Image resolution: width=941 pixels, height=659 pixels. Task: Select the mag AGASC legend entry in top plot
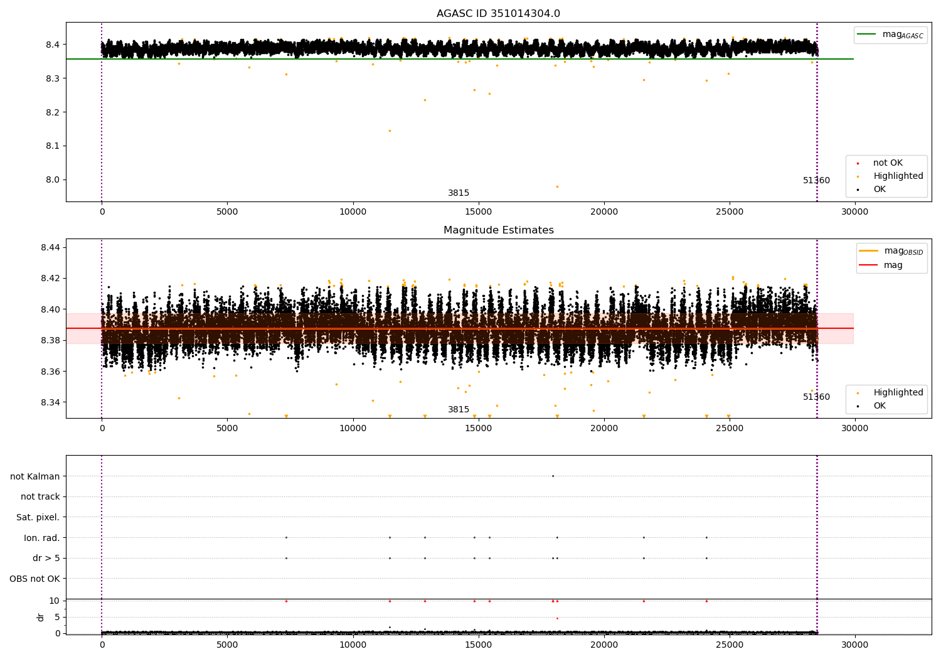890,35
